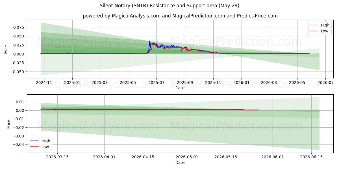Click the '2026-06-01' tick label in the bottom chart
This screenshot has width=339, height=169.
[x=273, y=157]
